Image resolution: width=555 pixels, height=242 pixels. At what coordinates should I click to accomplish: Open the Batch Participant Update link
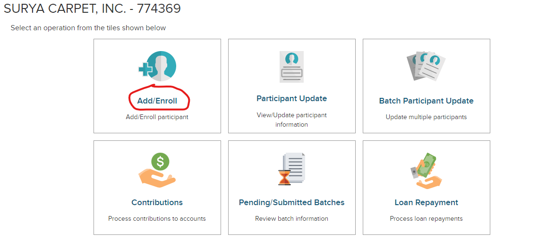[x=426, y=101]
